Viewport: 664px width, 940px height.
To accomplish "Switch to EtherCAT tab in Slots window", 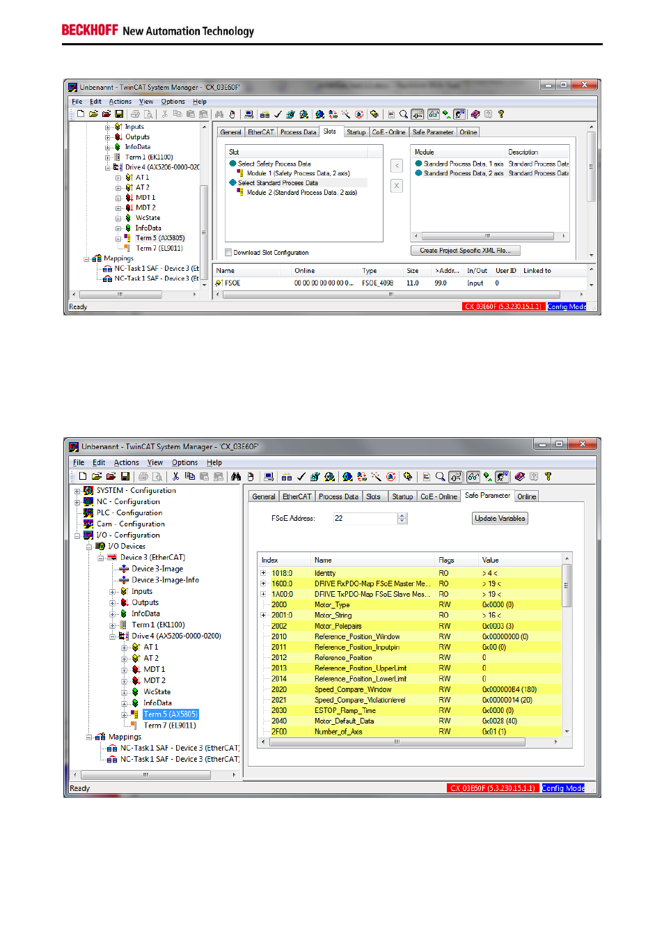I will (260, 132).
